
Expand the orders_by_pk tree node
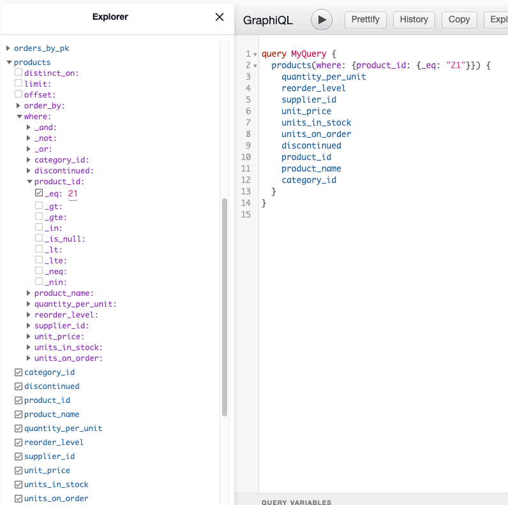[8, 48]
